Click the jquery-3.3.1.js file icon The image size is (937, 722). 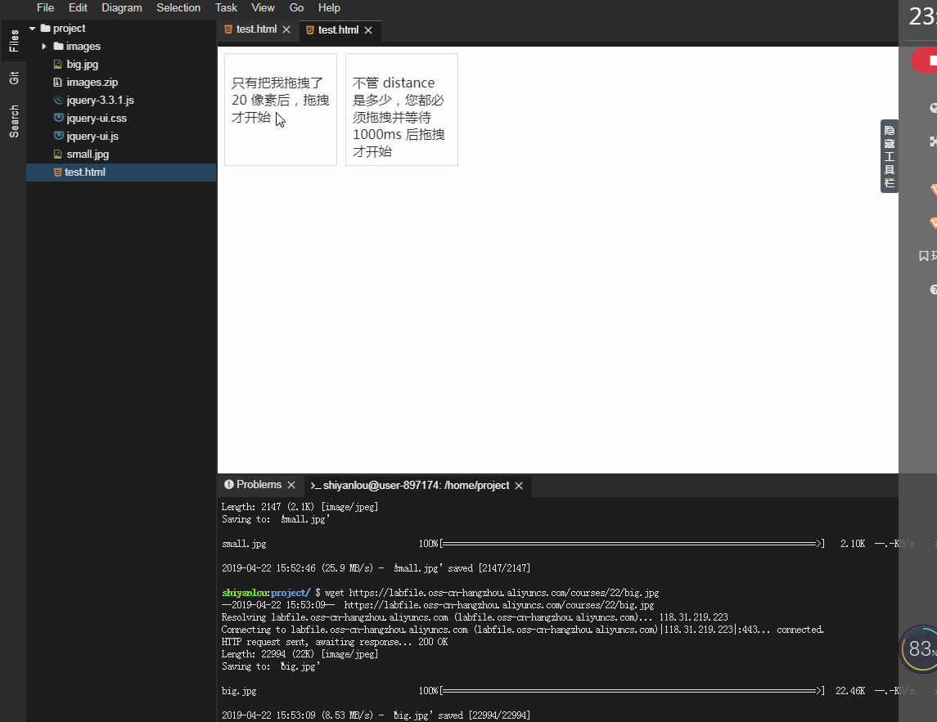click(58, 100)
